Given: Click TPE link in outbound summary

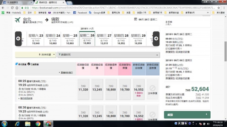Looking at the screenshot, I should point(180,39).
